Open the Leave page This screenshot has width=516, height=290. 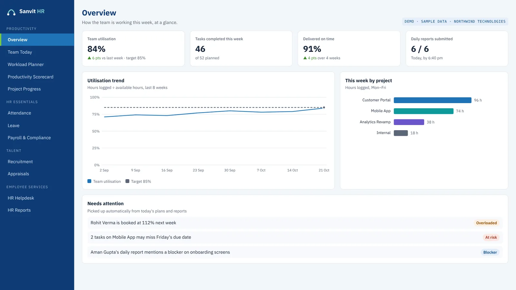(x=37, y=125)
